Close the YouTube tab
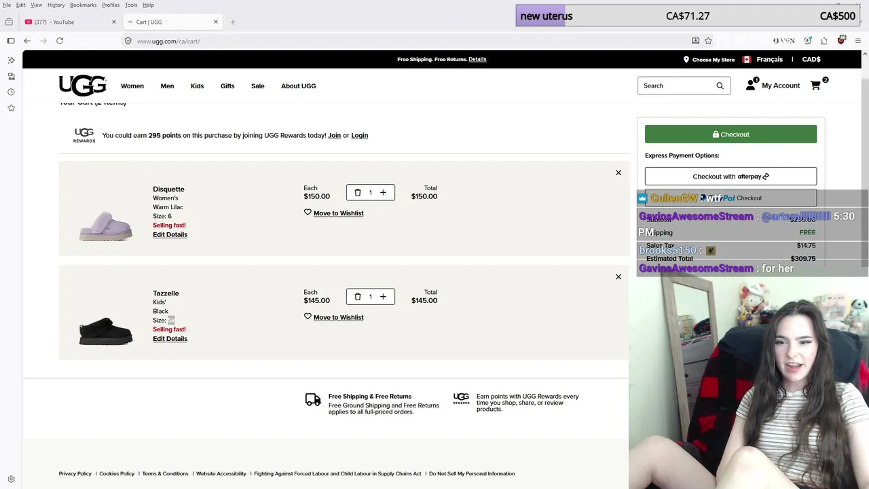869x489 pixels. point(113,22)
